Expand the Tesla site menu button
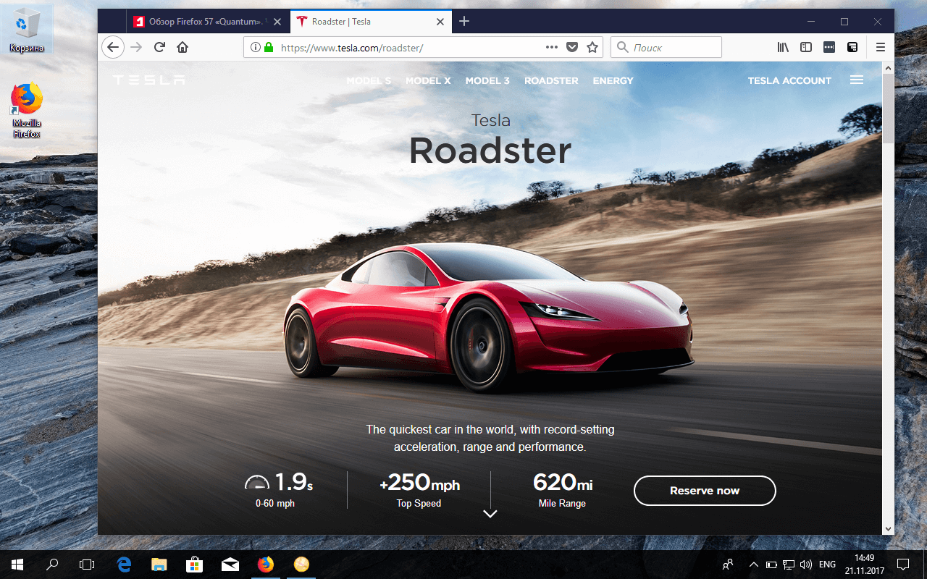The height and width of the screenshot is (579, 927). 856,80
